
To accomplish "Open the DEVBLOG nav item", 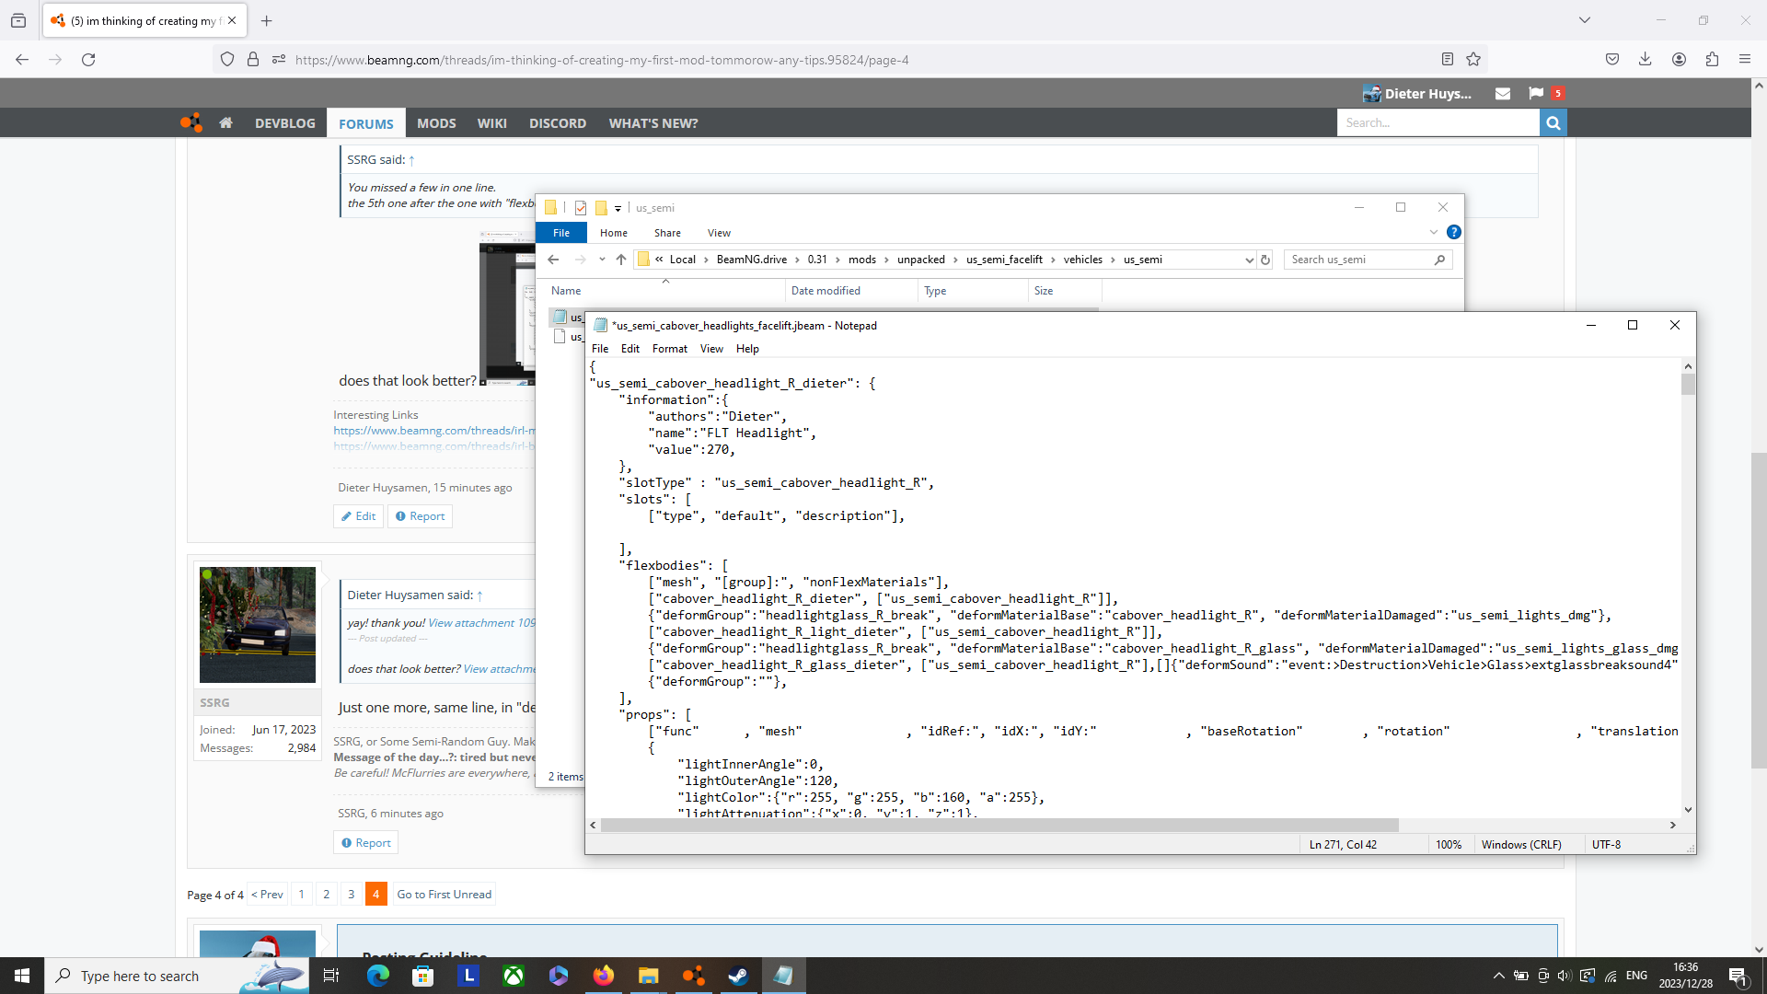I will coord(285,123).
